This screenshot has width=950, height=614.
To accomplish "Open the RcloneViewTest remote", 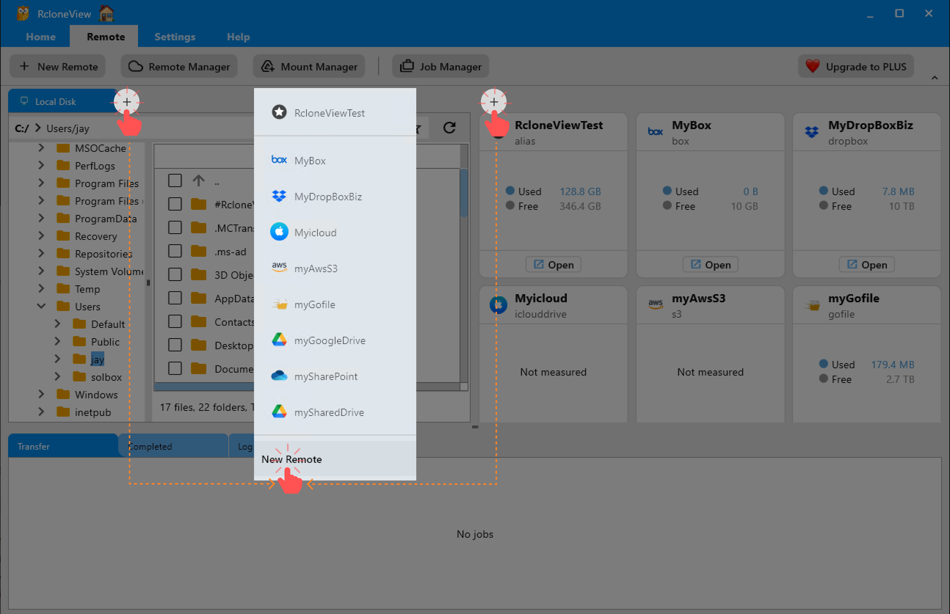I will (x=553, y=264).
